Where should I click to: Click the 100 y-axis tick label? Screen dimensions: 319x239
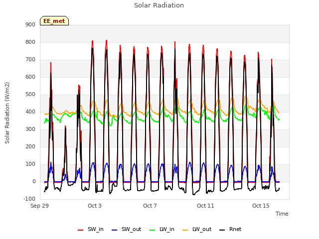coord(30,164)
